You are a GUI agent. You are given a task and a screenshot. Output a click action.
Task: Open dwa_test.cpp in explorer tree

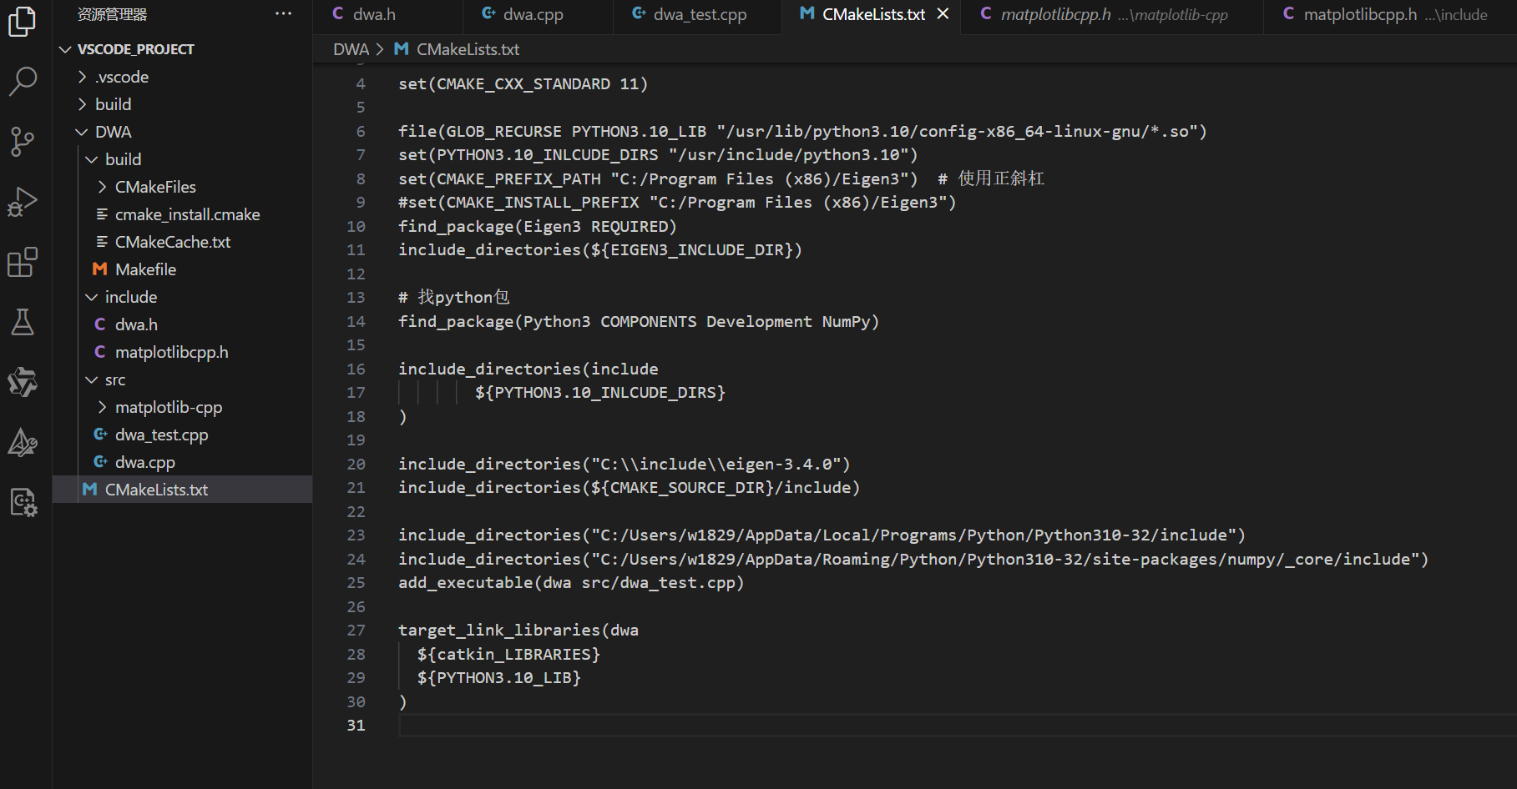(183, 435)
